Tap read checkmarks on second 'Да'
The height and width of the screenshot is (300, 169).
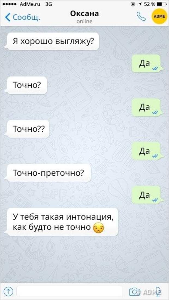155,112
